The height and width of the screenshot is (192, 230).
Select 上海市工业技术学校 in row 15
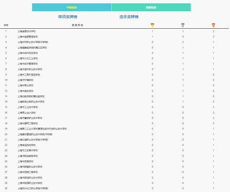coord(28,107)
